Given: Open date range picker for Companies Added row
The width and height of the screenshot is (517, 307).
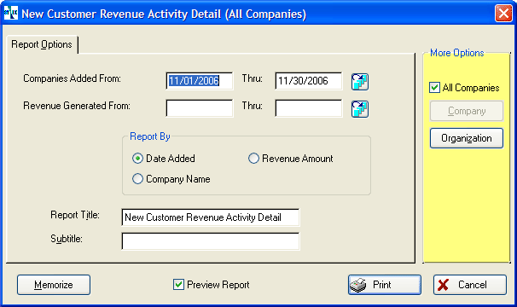Looking at the screenshot, I should 360,82.
